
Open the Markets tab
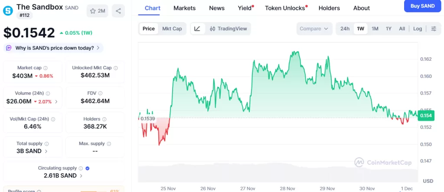point(184,8)
